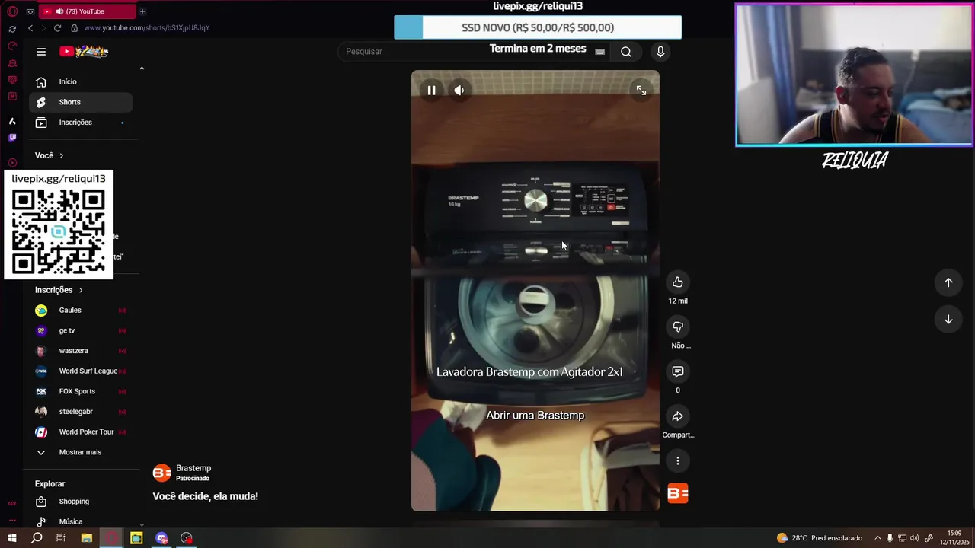Go to previous Short with up arrow
Screen dimensions: 975x548
point(948,282)
